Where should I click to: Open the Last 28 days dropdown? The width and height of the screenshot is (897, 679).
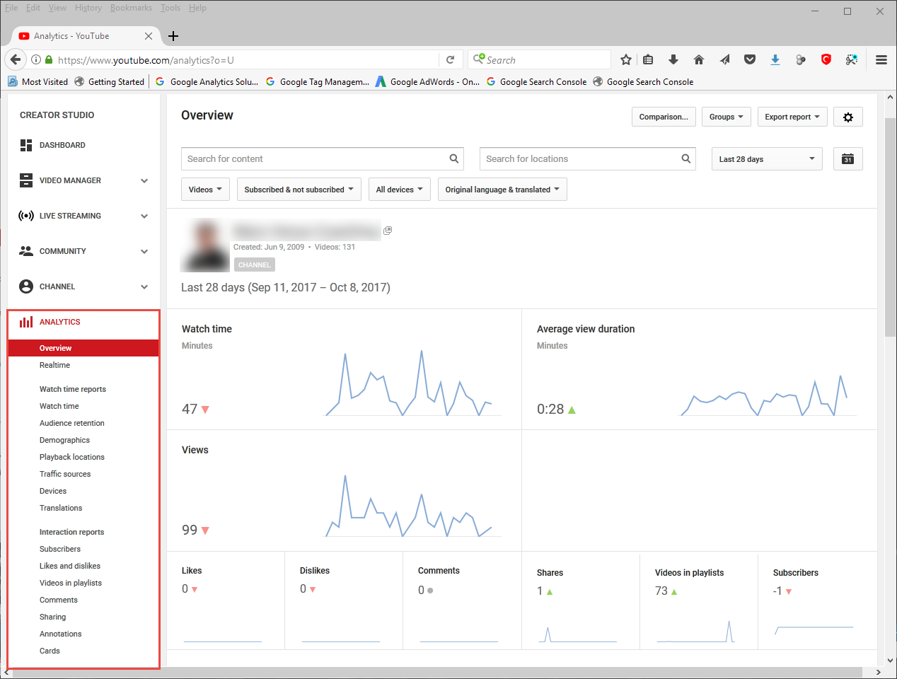coord(767,159)
